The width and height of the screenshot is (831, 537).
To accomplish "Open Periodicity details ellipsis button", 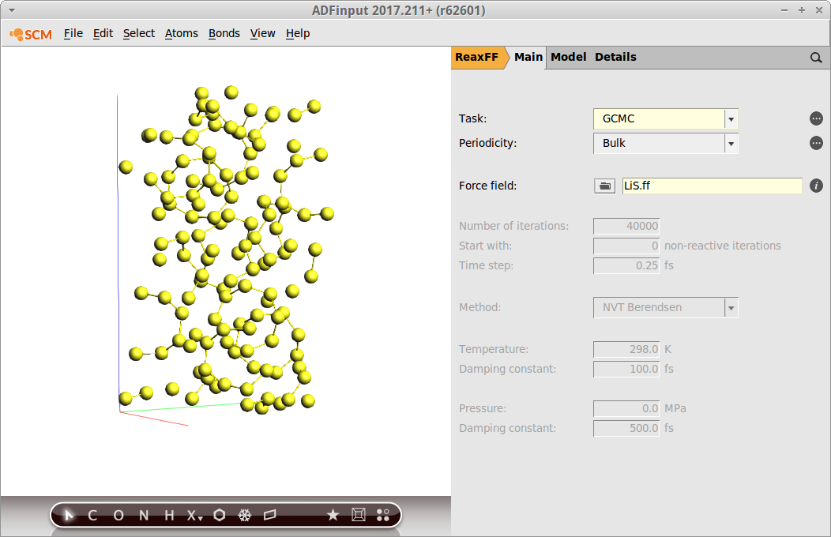I will tap(816, 143).
